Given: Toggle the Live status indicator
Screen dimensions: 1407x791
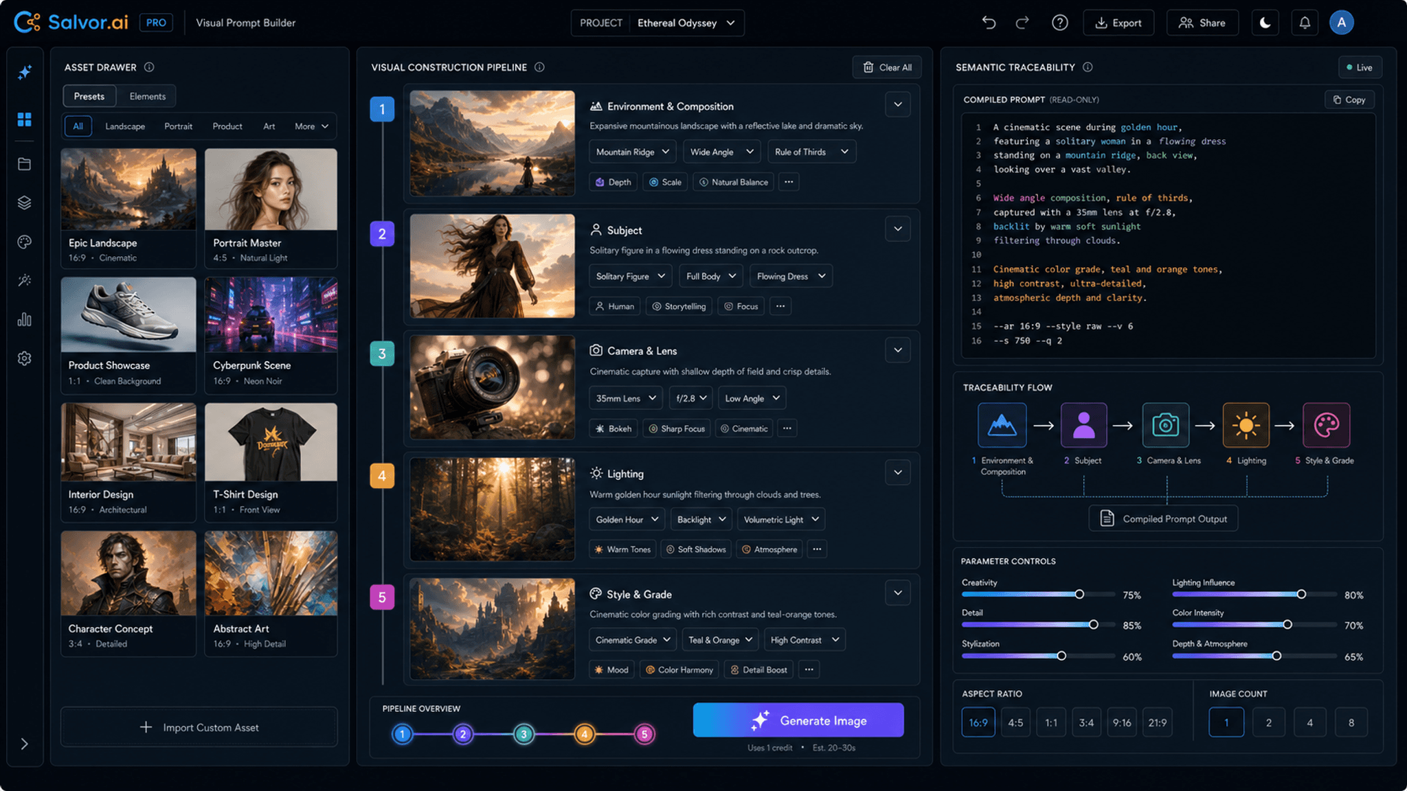Looking at the screenshot, I should pos(1360,67).
